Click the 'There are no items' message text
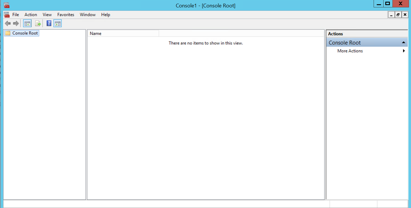This screenshot has height=208, width=411. tap(205, 43)
